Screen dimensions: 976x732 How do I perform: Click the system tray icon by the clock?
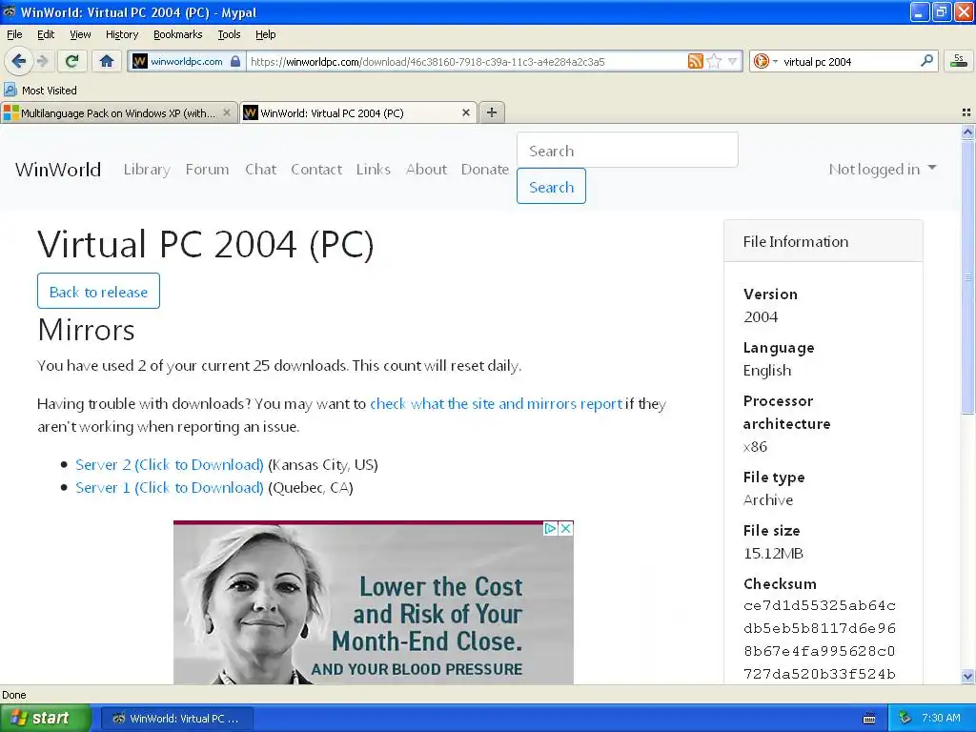pos(905,718)
